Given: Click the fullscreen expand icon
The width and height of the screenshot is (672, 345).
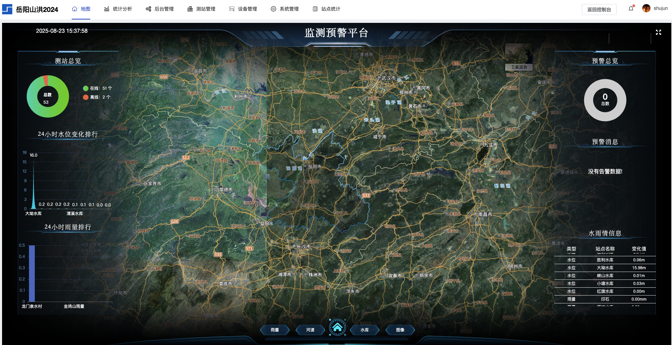Looking at the screenshot, I should [x=658, y=32].
